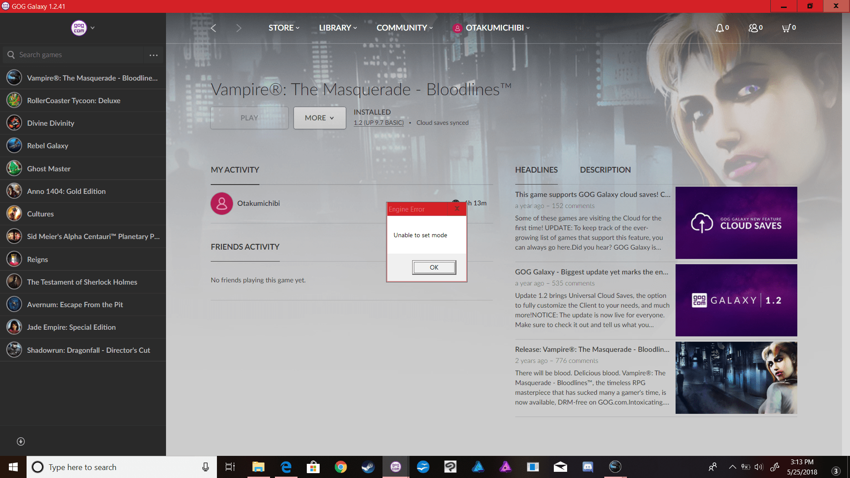Image resolution: width=850 pixels, height=478 pixels.
Task: Switch to DESCRIPTION tab in headlines
Action: [x=605, y=169]
